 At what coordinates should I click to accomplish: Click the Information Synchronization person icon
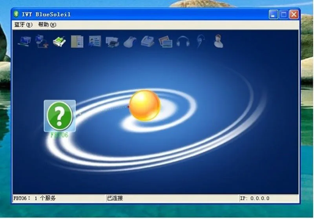tap(218, 41)
